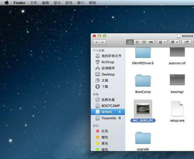Switch to icon view
This screenshot has height=159, width=194.
tap(130, 42)
